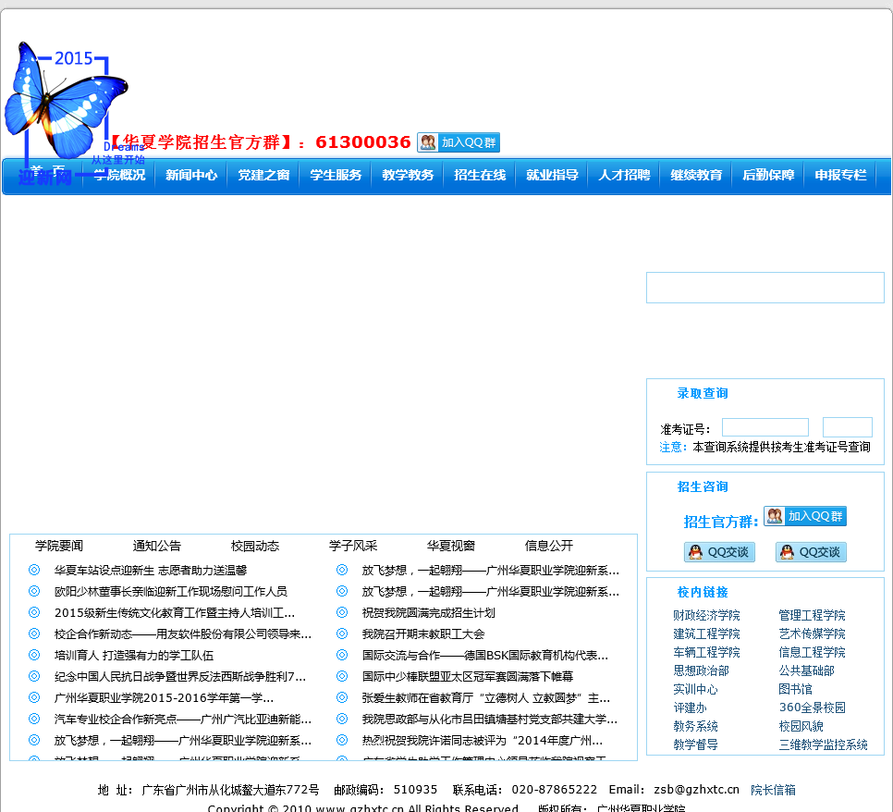
Task: Open news 国际中少棒联盟亚太区冠军赛
Action: (x=468, y=677)
